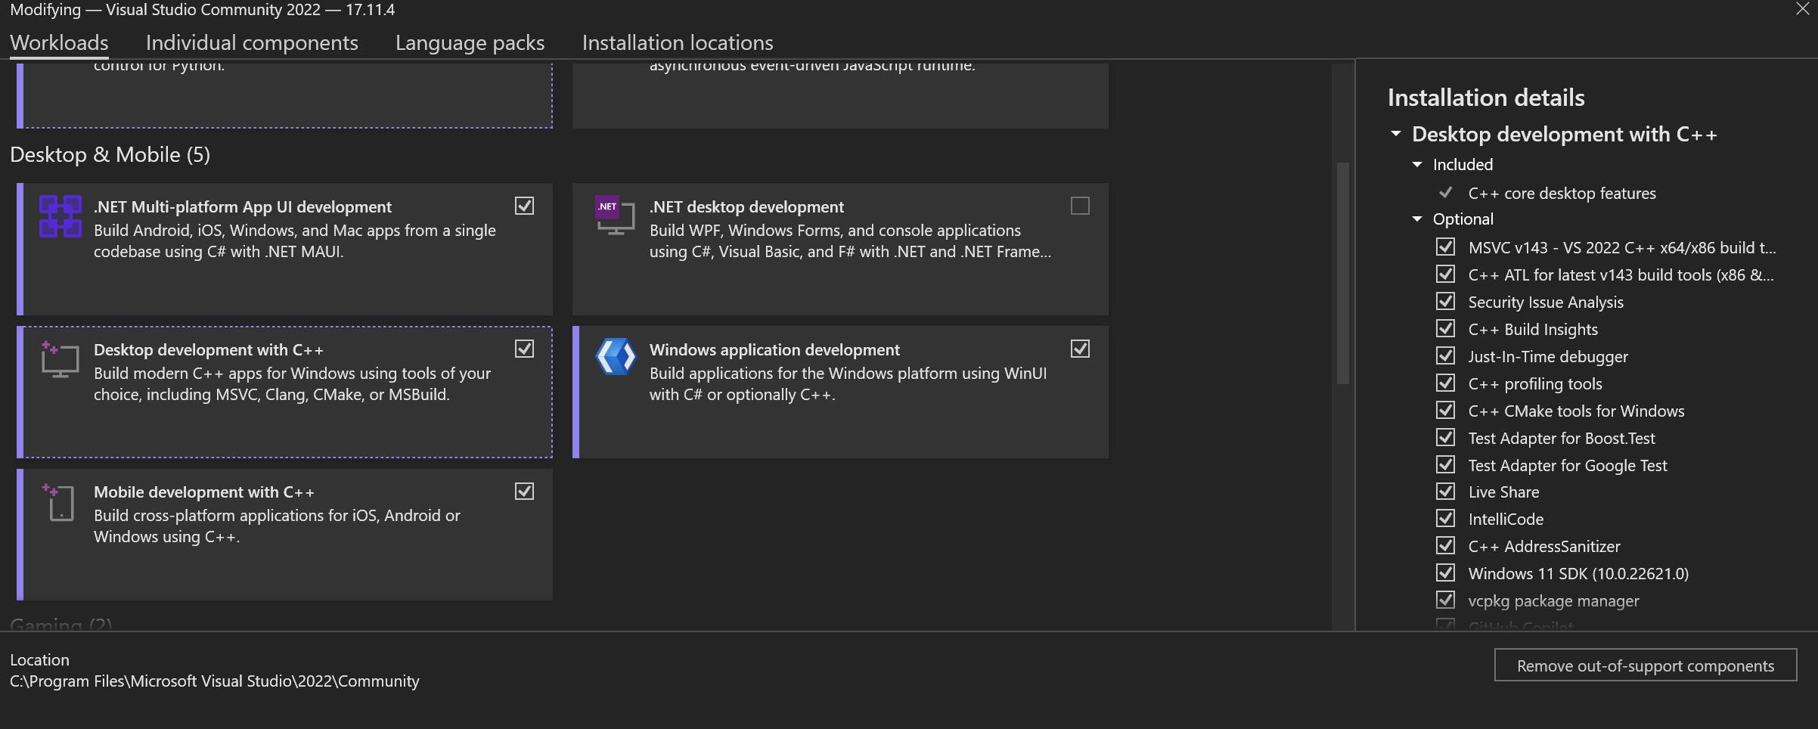Uncheck Live Share component
Screen dimensions: 1818x729
coord(1445,492)
